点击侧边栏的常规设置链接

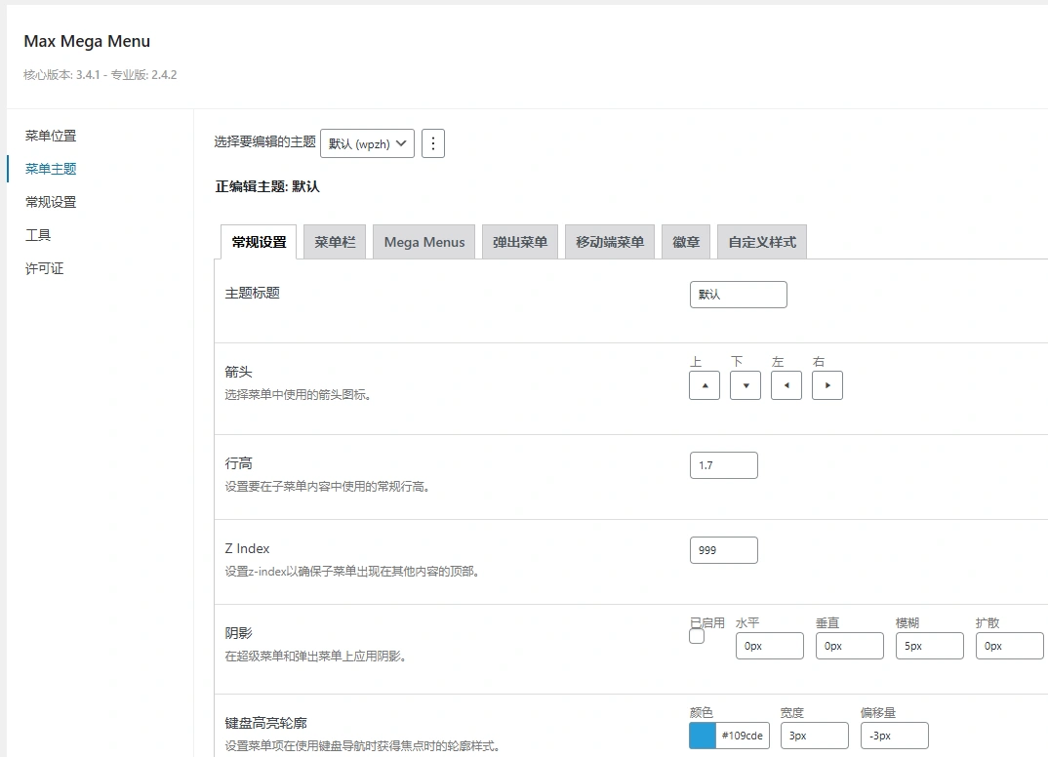[x=50, y=202]
